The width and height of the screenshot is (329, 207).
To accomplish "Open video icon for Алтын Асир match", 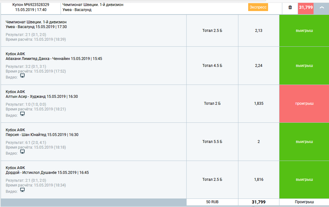I will [x=22, y=114].
